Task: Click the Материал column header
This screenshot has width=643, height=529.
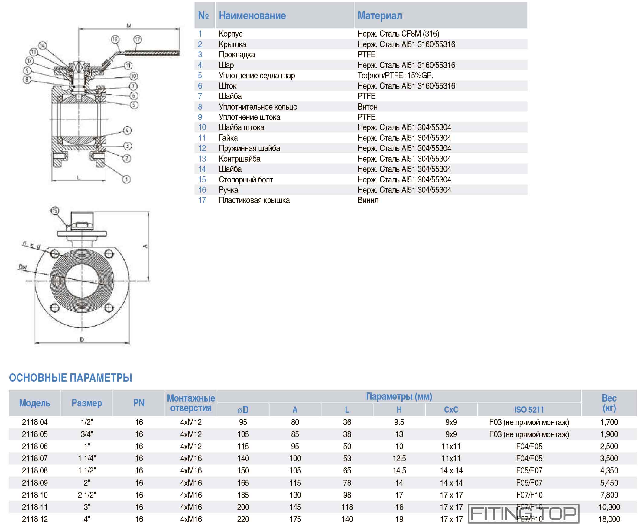Action: click(380, 15)
